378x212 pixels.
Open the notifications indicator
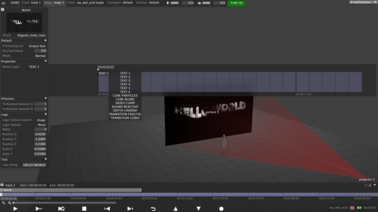tap(361, 2)
